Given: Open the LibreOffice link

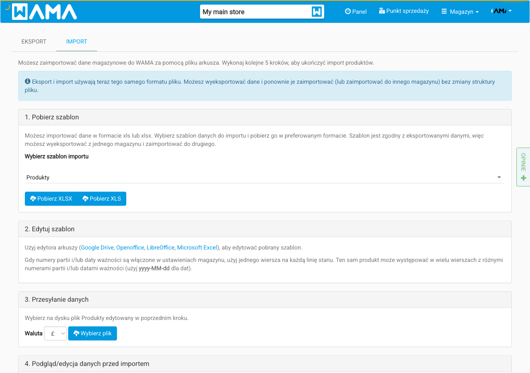Looking at the screenshot, I should 161,247.
